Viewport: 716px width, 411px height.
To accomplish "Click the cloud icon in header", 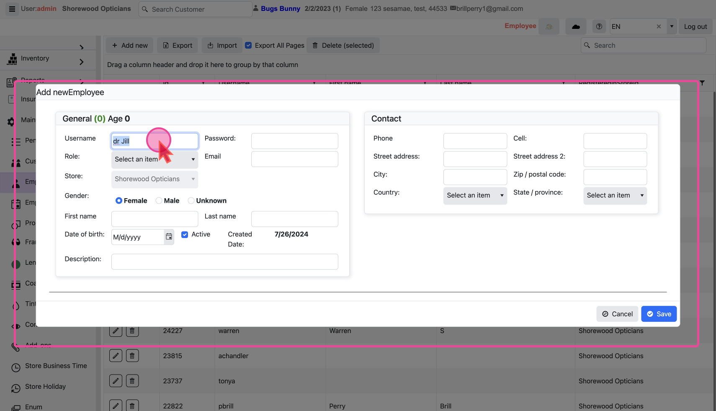I will click(x=576, y=26).
